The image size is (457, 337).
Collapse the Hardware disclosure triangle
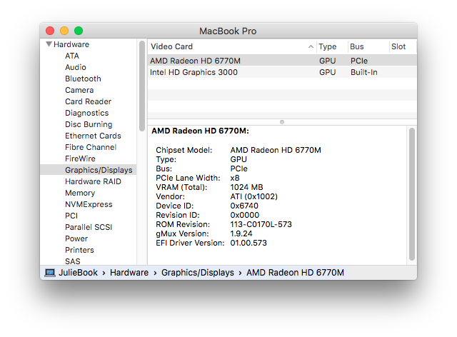(x=49, y=44)
